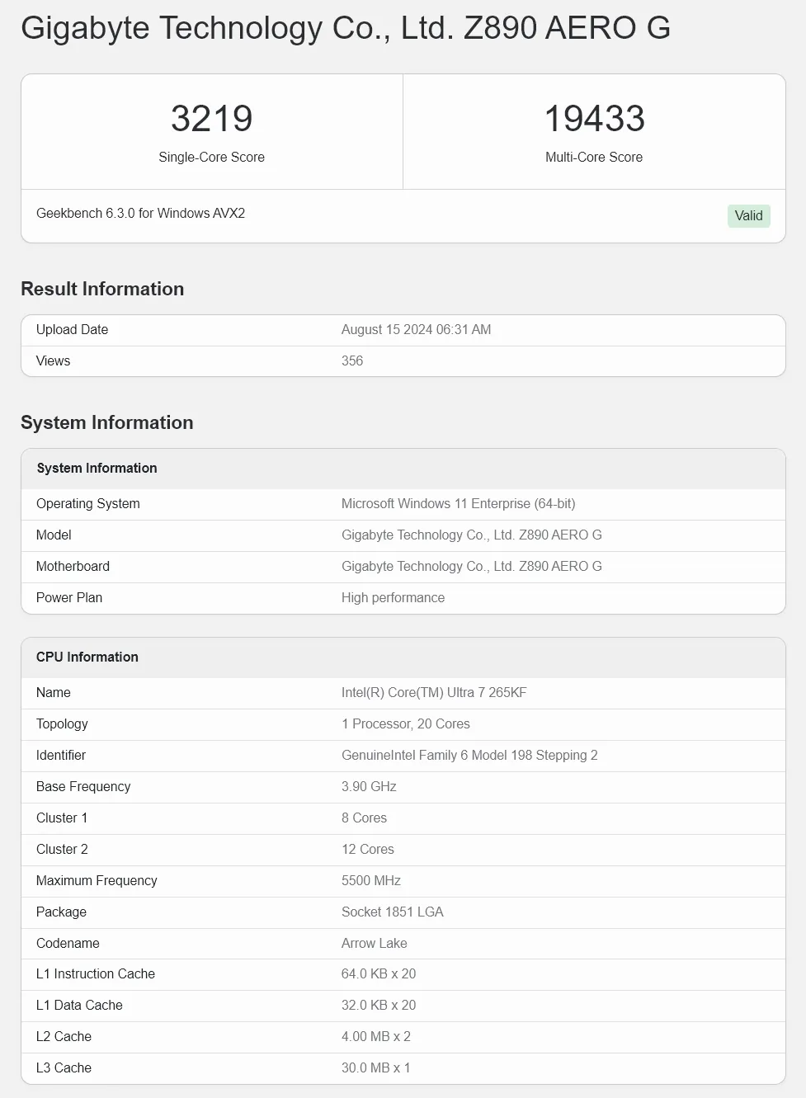This screenshot has height=1098, width=806.
Task: Click the Power Plan High performance value
Action: click(x=393, y=597)
